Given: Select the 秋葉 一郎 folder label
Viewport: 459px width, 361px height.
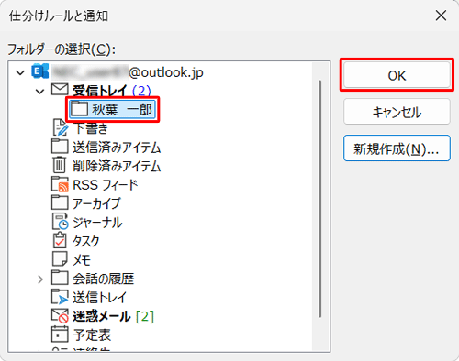Looking at the screenshot, I should click(x=122, y=109).
